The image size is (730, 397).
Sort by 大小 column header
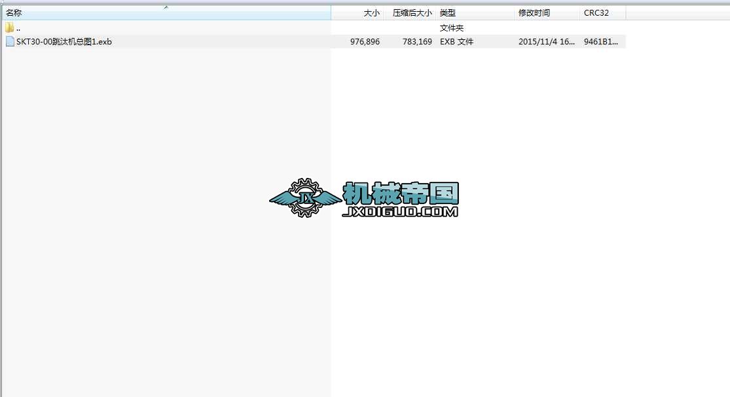[357, 13]
